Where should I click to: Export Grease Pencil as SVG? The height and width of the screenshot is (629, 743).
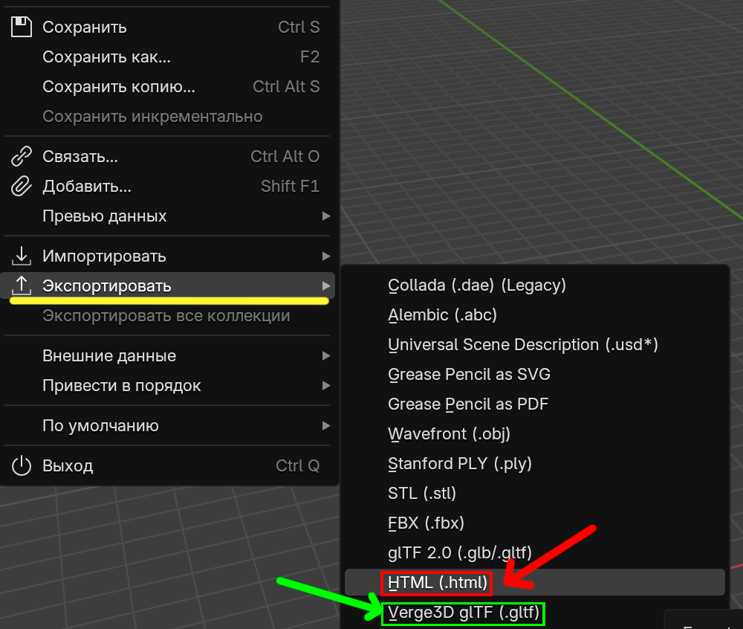535,375
